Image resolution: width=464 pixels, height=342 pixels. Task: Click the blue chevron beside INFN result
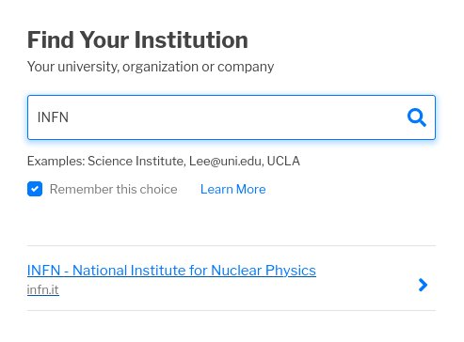pyautogui.click(x=423, y=285)
